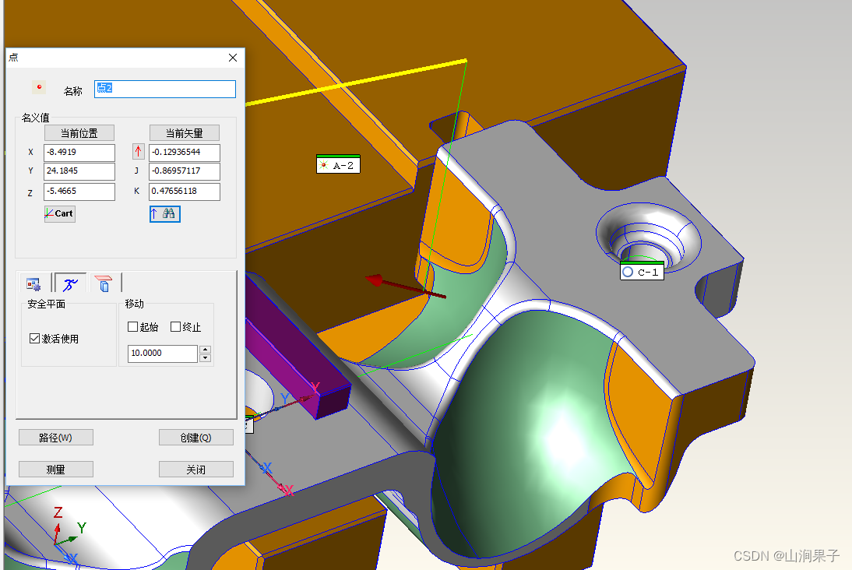
Task: Click the 当前矢量 button
Action: [185, 133]
